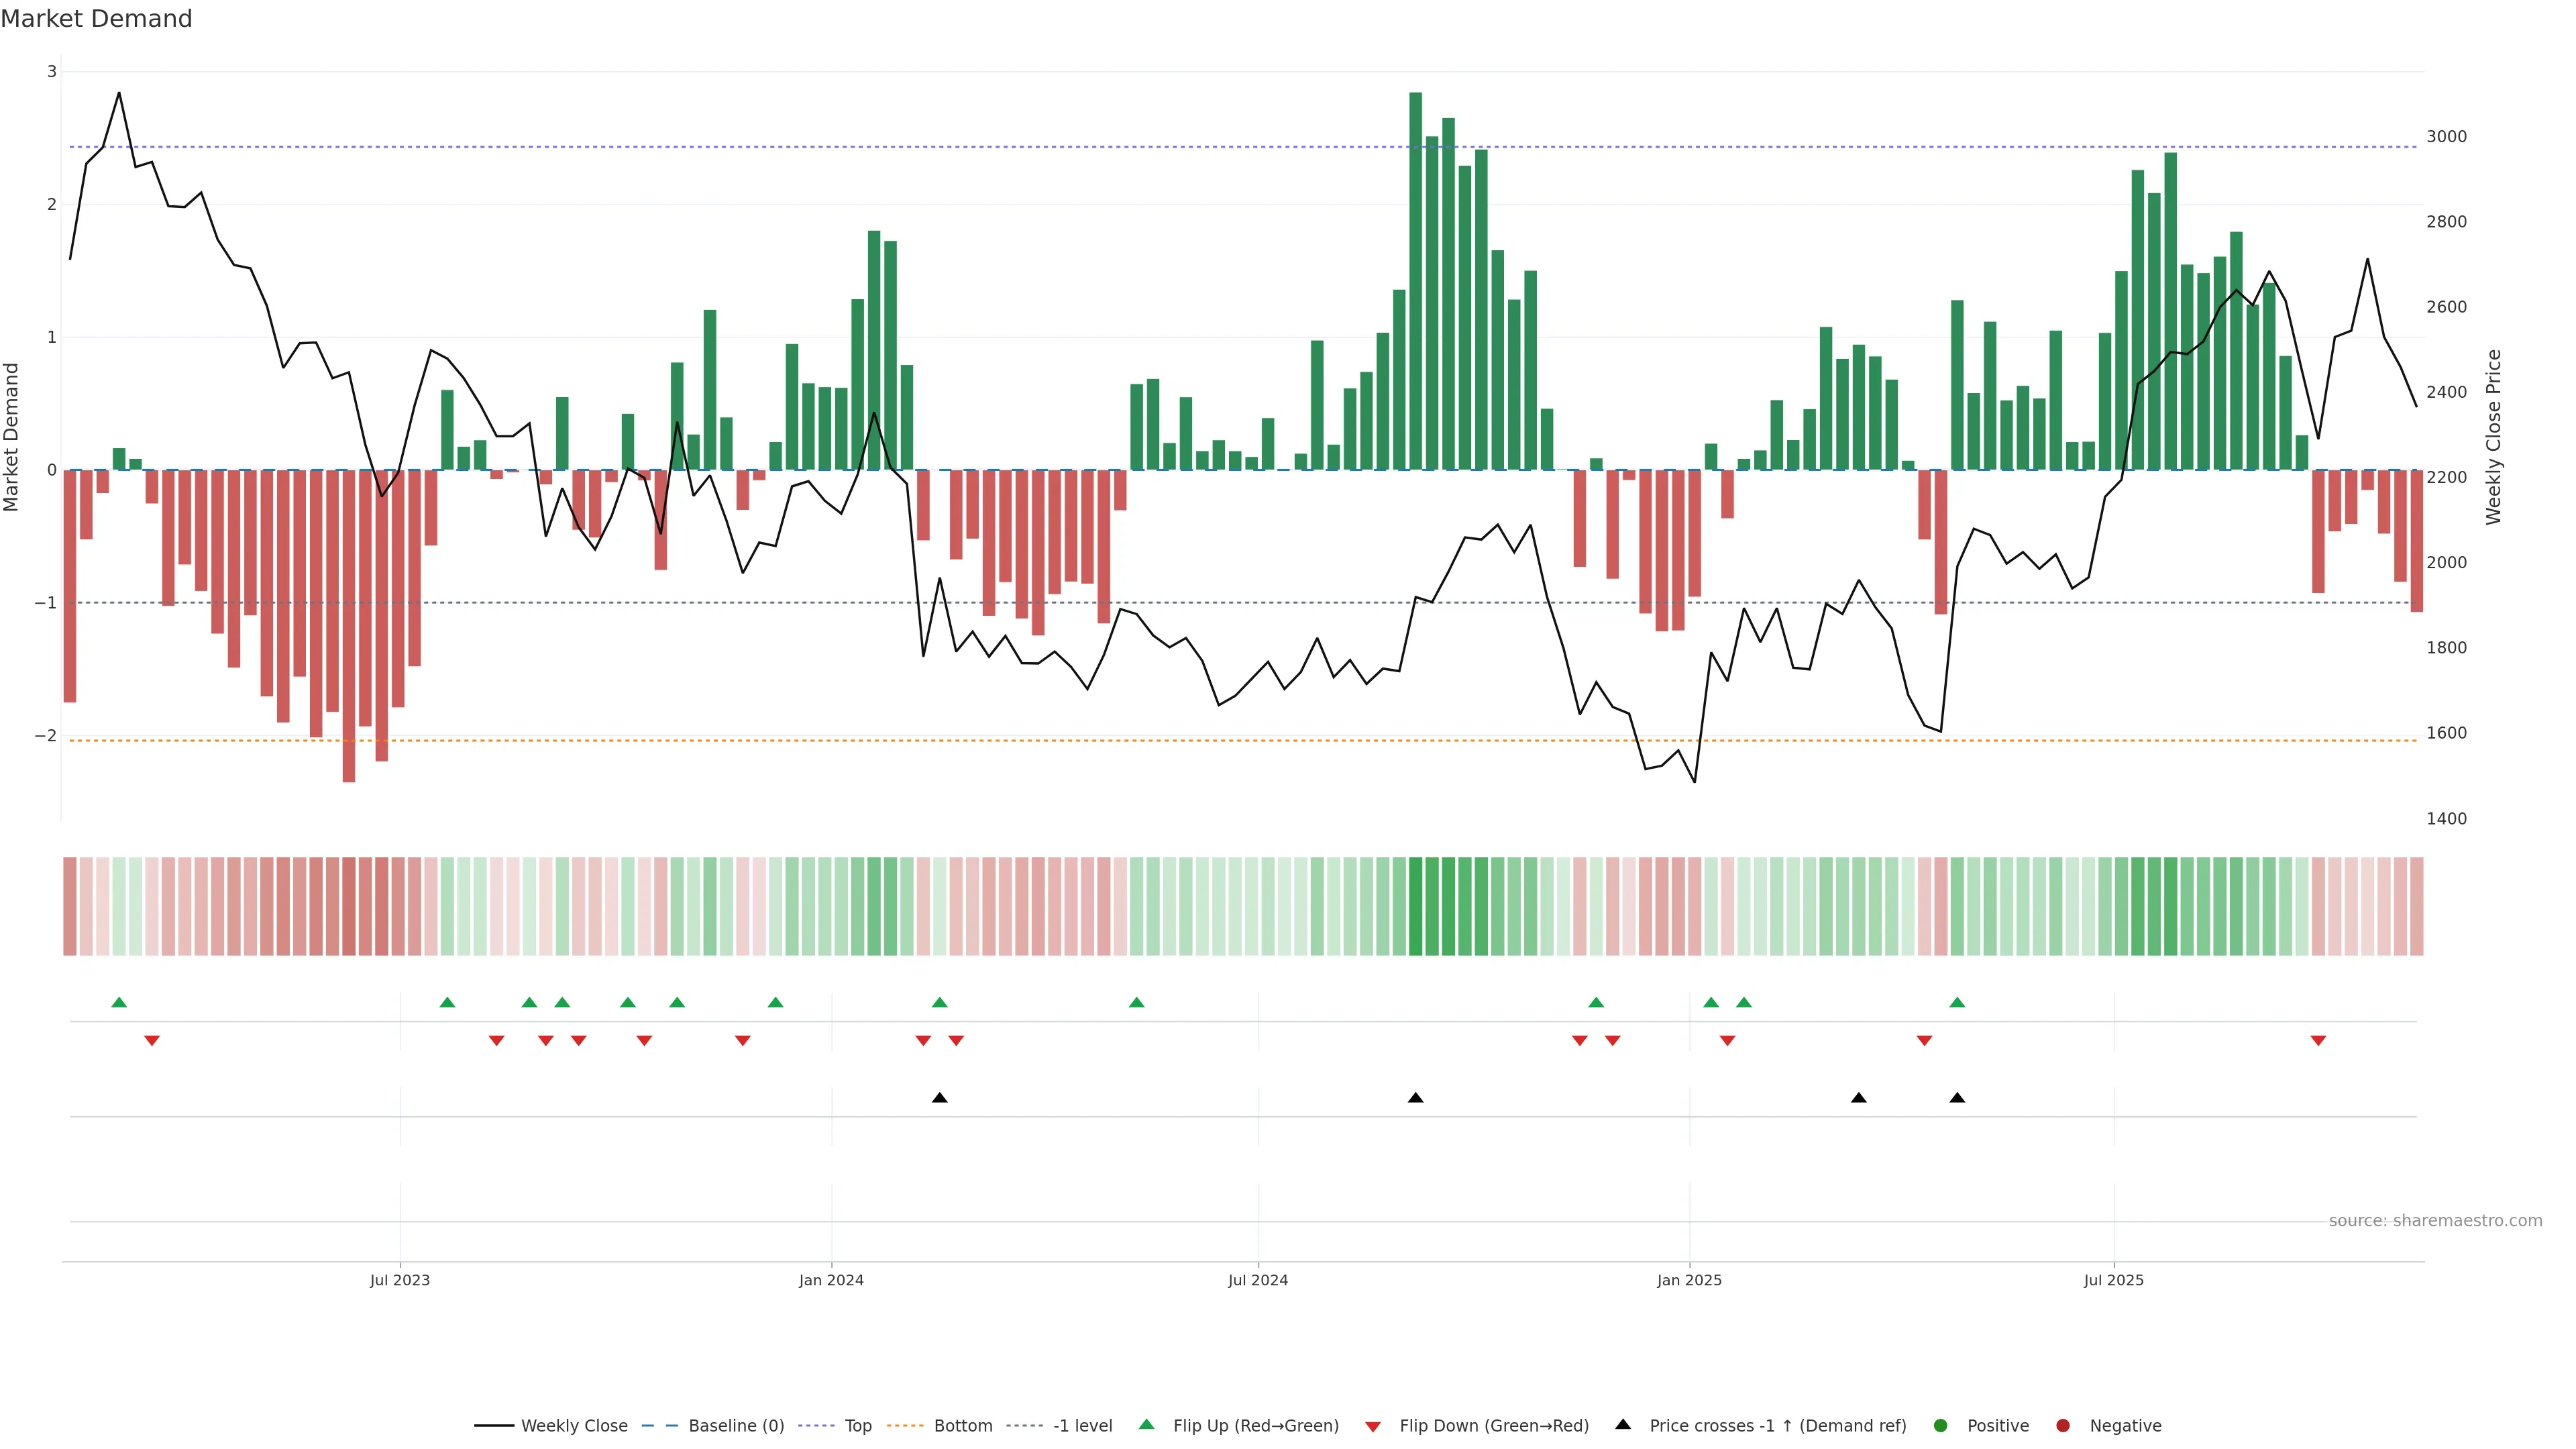This screenshot has height=1449, width=2576.
Task: Click the Jul 2025 x-axis label
Action: pyautogui.click(x=2113, y=1280)
